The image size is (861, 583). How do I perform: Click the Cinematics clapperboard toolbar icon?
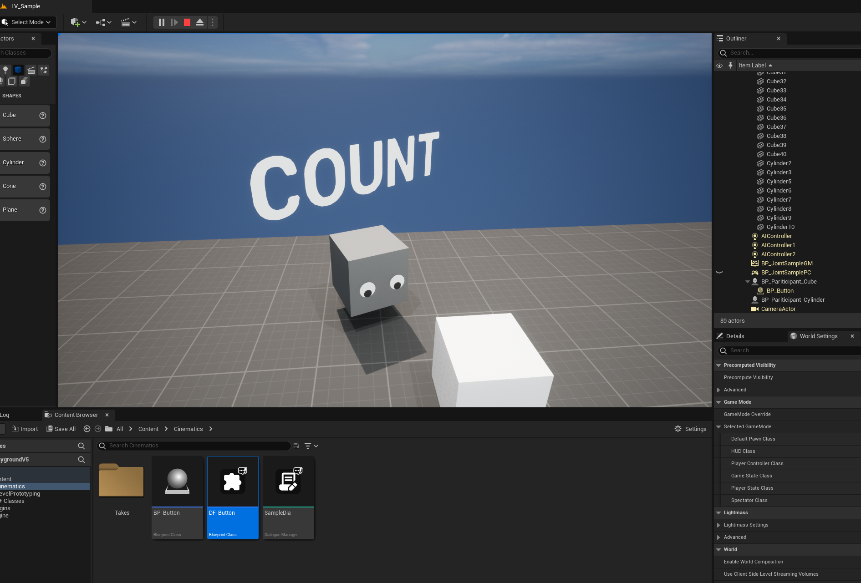click(x=126, y=22)
